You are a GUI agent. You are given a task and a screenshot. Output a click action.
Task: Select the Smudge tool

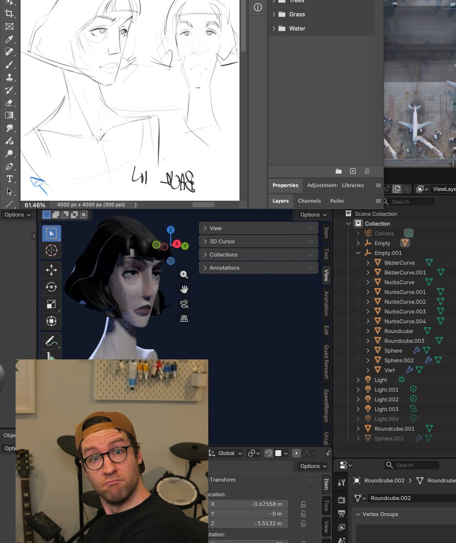(9, 128)
